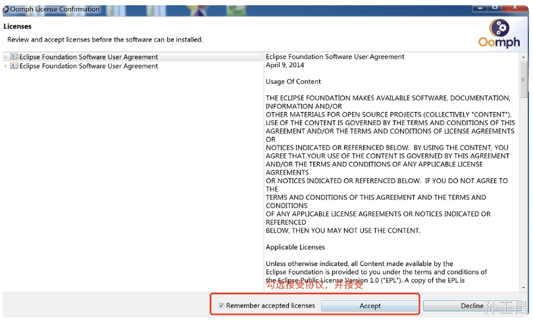Click scrollbar up arrow in license text
This screenshot has width=533, height=320.
[523, 57]
